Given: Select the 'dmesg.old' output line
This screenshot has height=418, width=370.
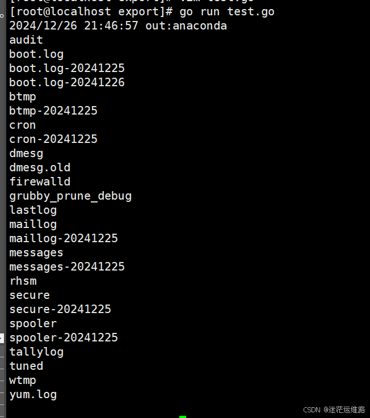Looking at the screenshot, I should click(x=40, y=167).
